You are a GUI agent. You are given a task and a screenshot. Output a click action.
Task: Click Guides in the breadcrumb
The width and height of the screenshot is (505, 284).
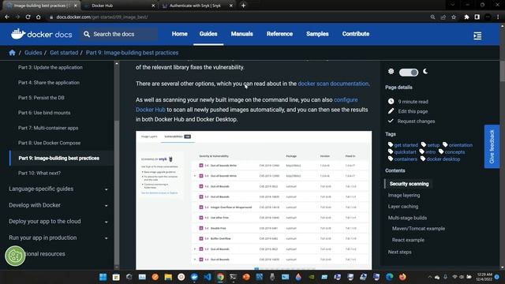33,53
